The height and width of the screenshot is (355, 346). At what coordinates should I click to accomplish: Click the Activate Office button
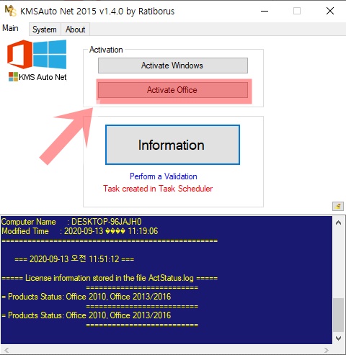[173, 90]
